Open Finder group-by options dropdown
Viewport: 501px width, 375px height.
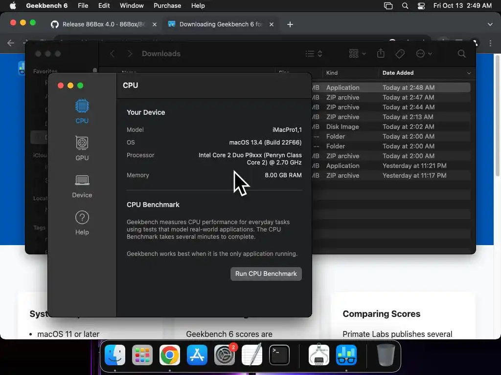[x=357, y=54]
